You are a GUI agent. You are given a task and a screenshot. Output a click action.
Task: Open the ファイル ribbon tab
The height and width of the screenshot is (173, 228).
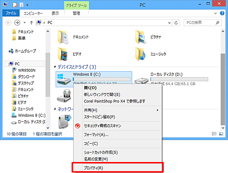point(11,13)
